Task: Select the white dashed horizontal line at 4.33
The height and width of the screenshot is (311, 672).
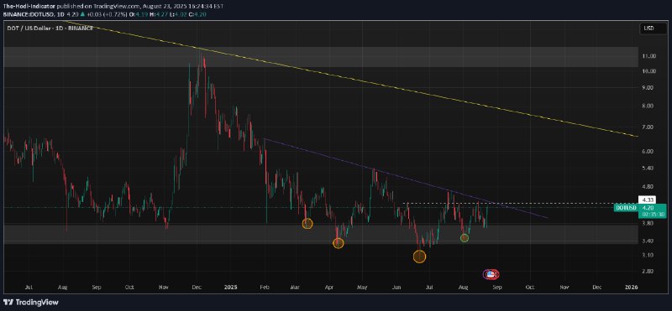Action: tap(521, 203)
